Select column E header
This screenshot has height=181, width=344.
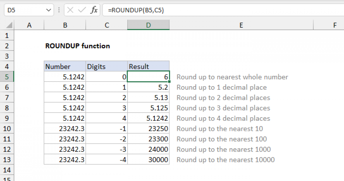click(x=241, y=25)
